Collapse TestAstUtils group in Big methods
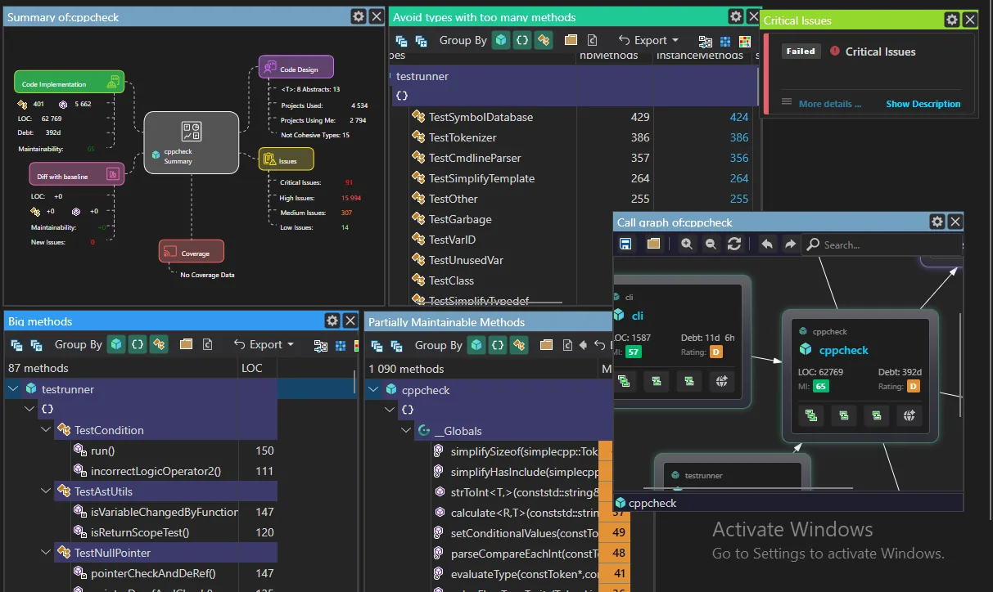Viewport: 993px width, 592px height. point(46,491)
